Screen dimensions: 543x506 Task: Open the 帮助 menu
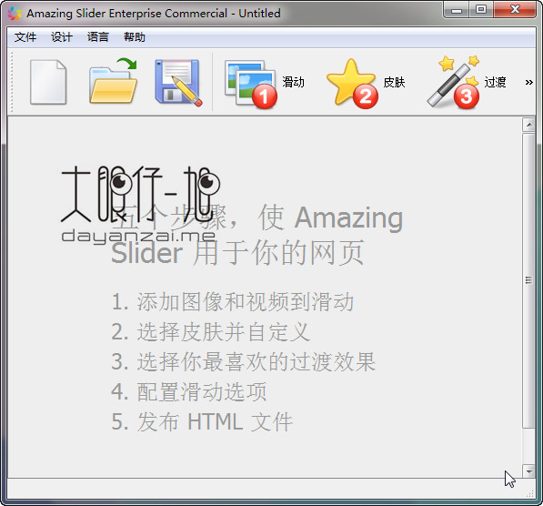[x=135, y=36]
